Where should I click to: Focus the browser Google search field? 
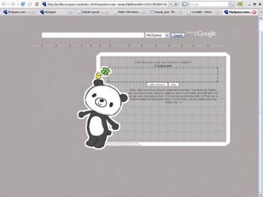(209, 4)
